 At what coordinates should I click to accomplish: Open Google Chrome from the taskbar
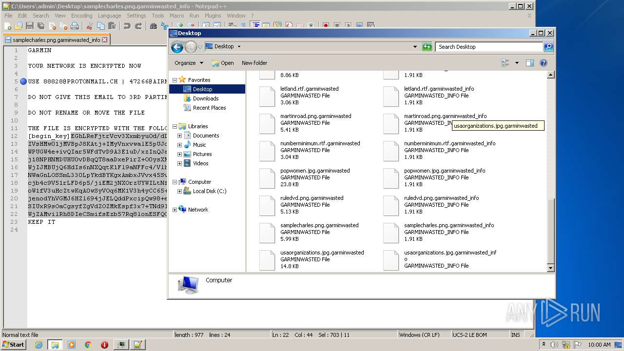[x=88, y=345]
